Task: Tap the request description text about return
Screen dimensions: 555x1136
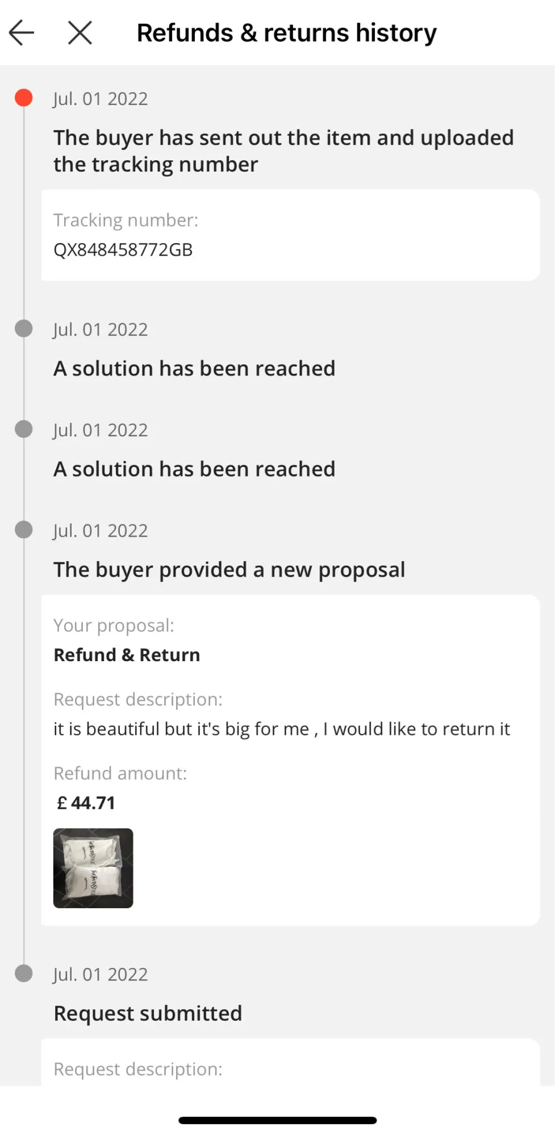Action: click(282, 729)
